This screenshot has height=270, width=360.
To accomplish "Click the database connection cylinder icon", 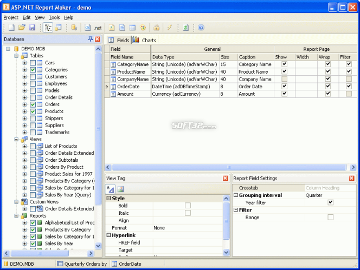I will click(x=74, y=28).
